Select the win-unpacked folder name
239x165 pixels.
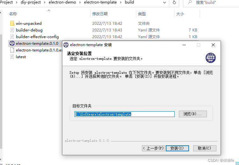29,24
